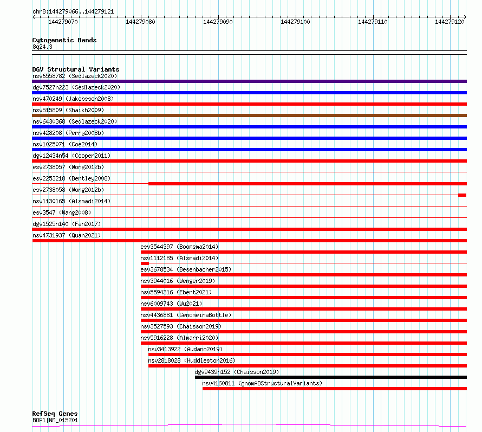Click the brown nsv515809 variant bar
Viewport: 482px width, 432px height.
249,115
